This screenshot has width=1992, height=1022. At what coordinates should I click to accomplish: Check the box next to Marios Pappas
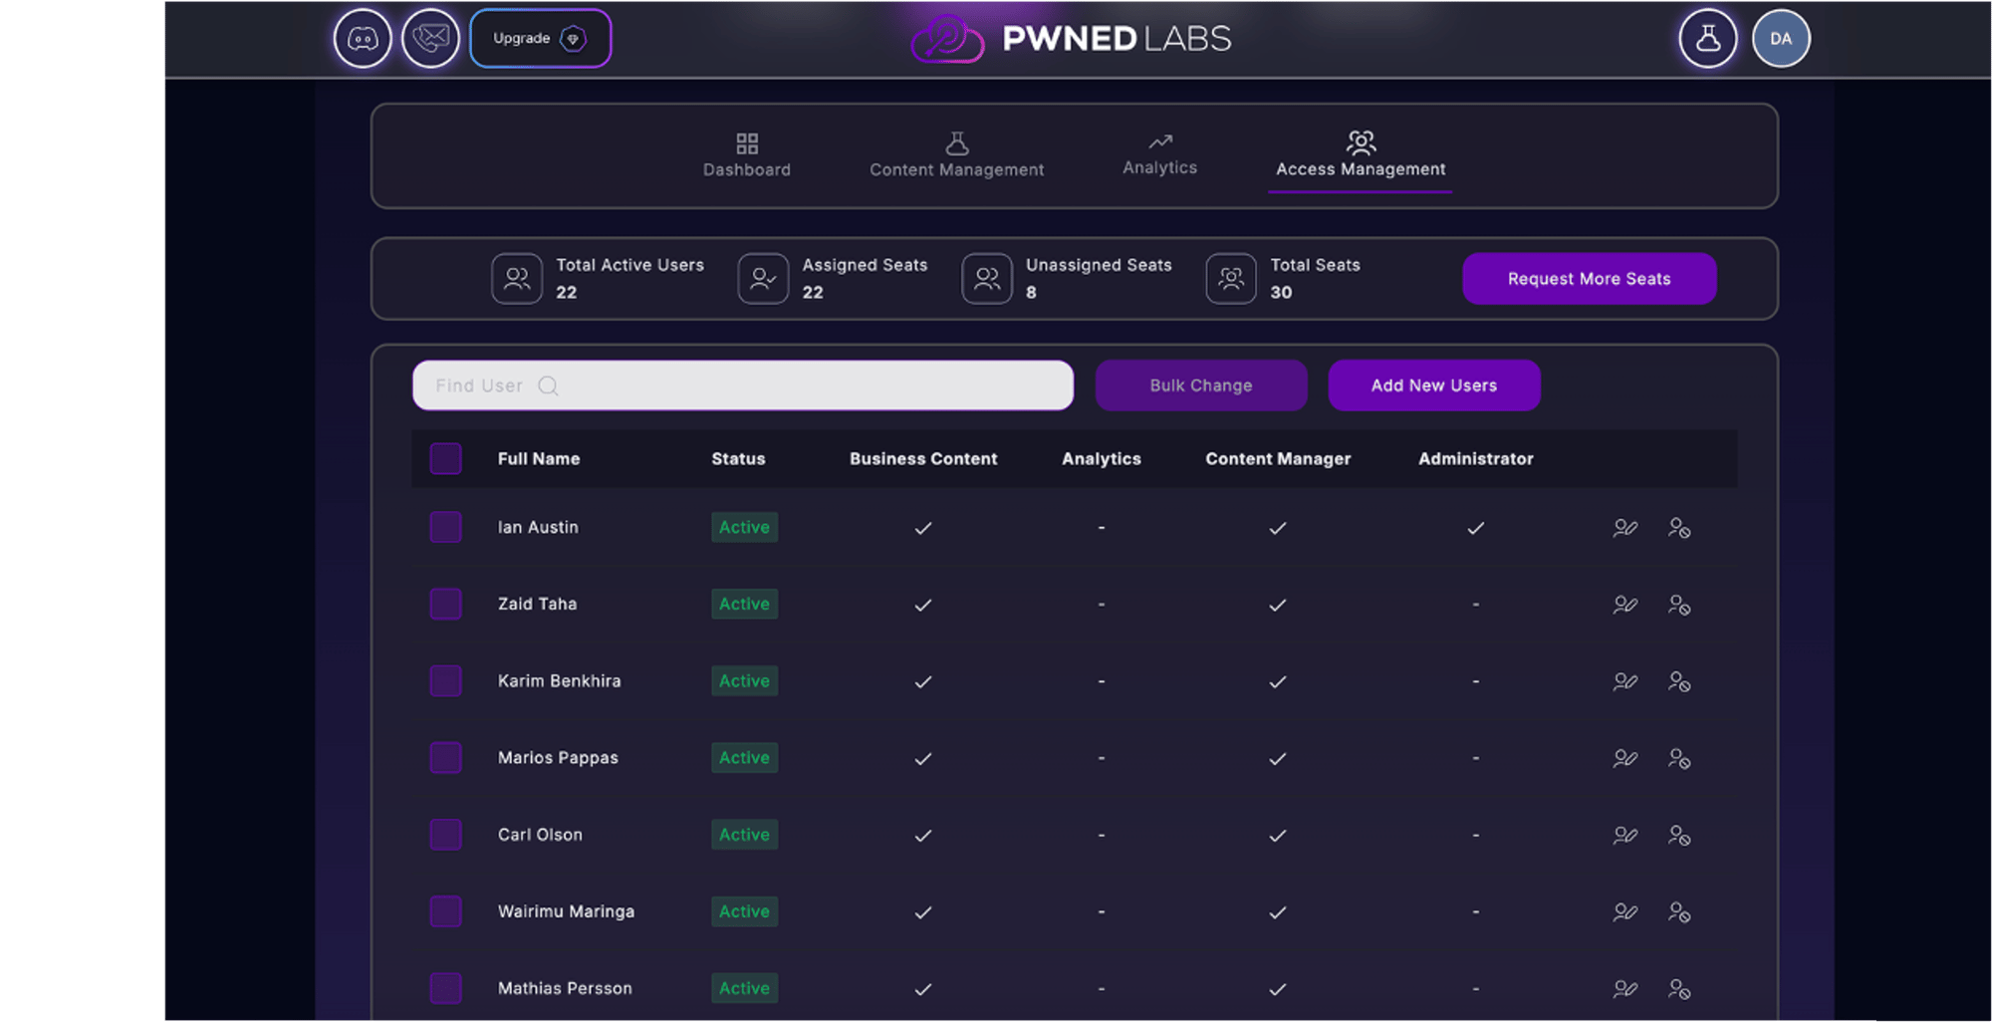tap(445, 758)
